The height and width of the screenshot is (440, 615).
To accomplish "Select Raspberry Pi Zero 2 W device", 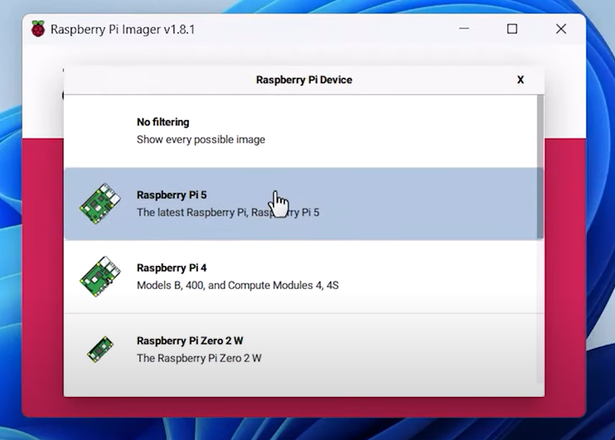I will pyautogui.click(x=301, y=350).
